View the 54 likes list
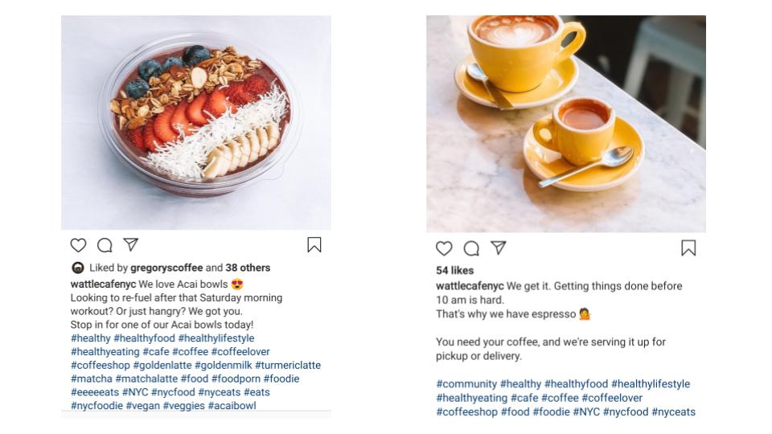The width and height of the screenshot is (772, 434). pyautogui.click(x=455, y=270)
